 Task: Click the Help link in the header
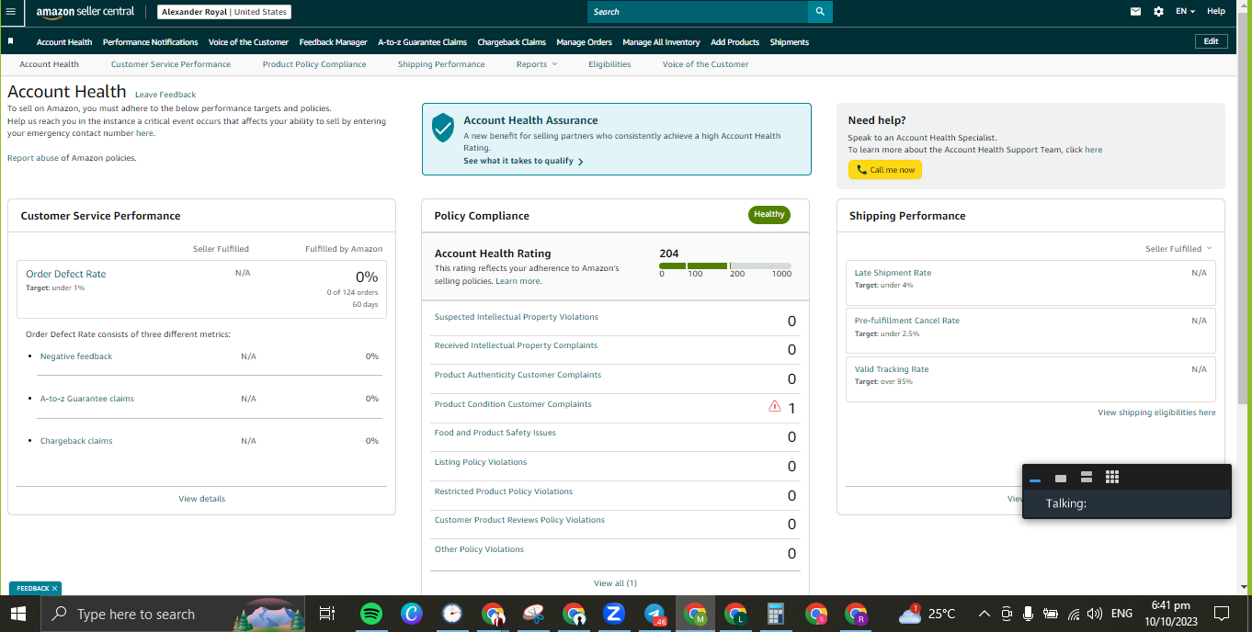[1216, 11]
